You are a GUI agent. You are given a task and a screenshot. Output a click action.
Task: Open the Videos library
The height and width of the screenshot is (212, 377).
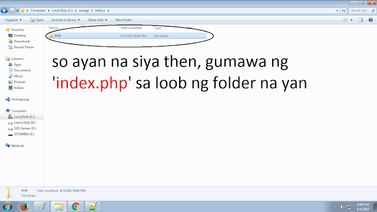(x=19, y=88)
